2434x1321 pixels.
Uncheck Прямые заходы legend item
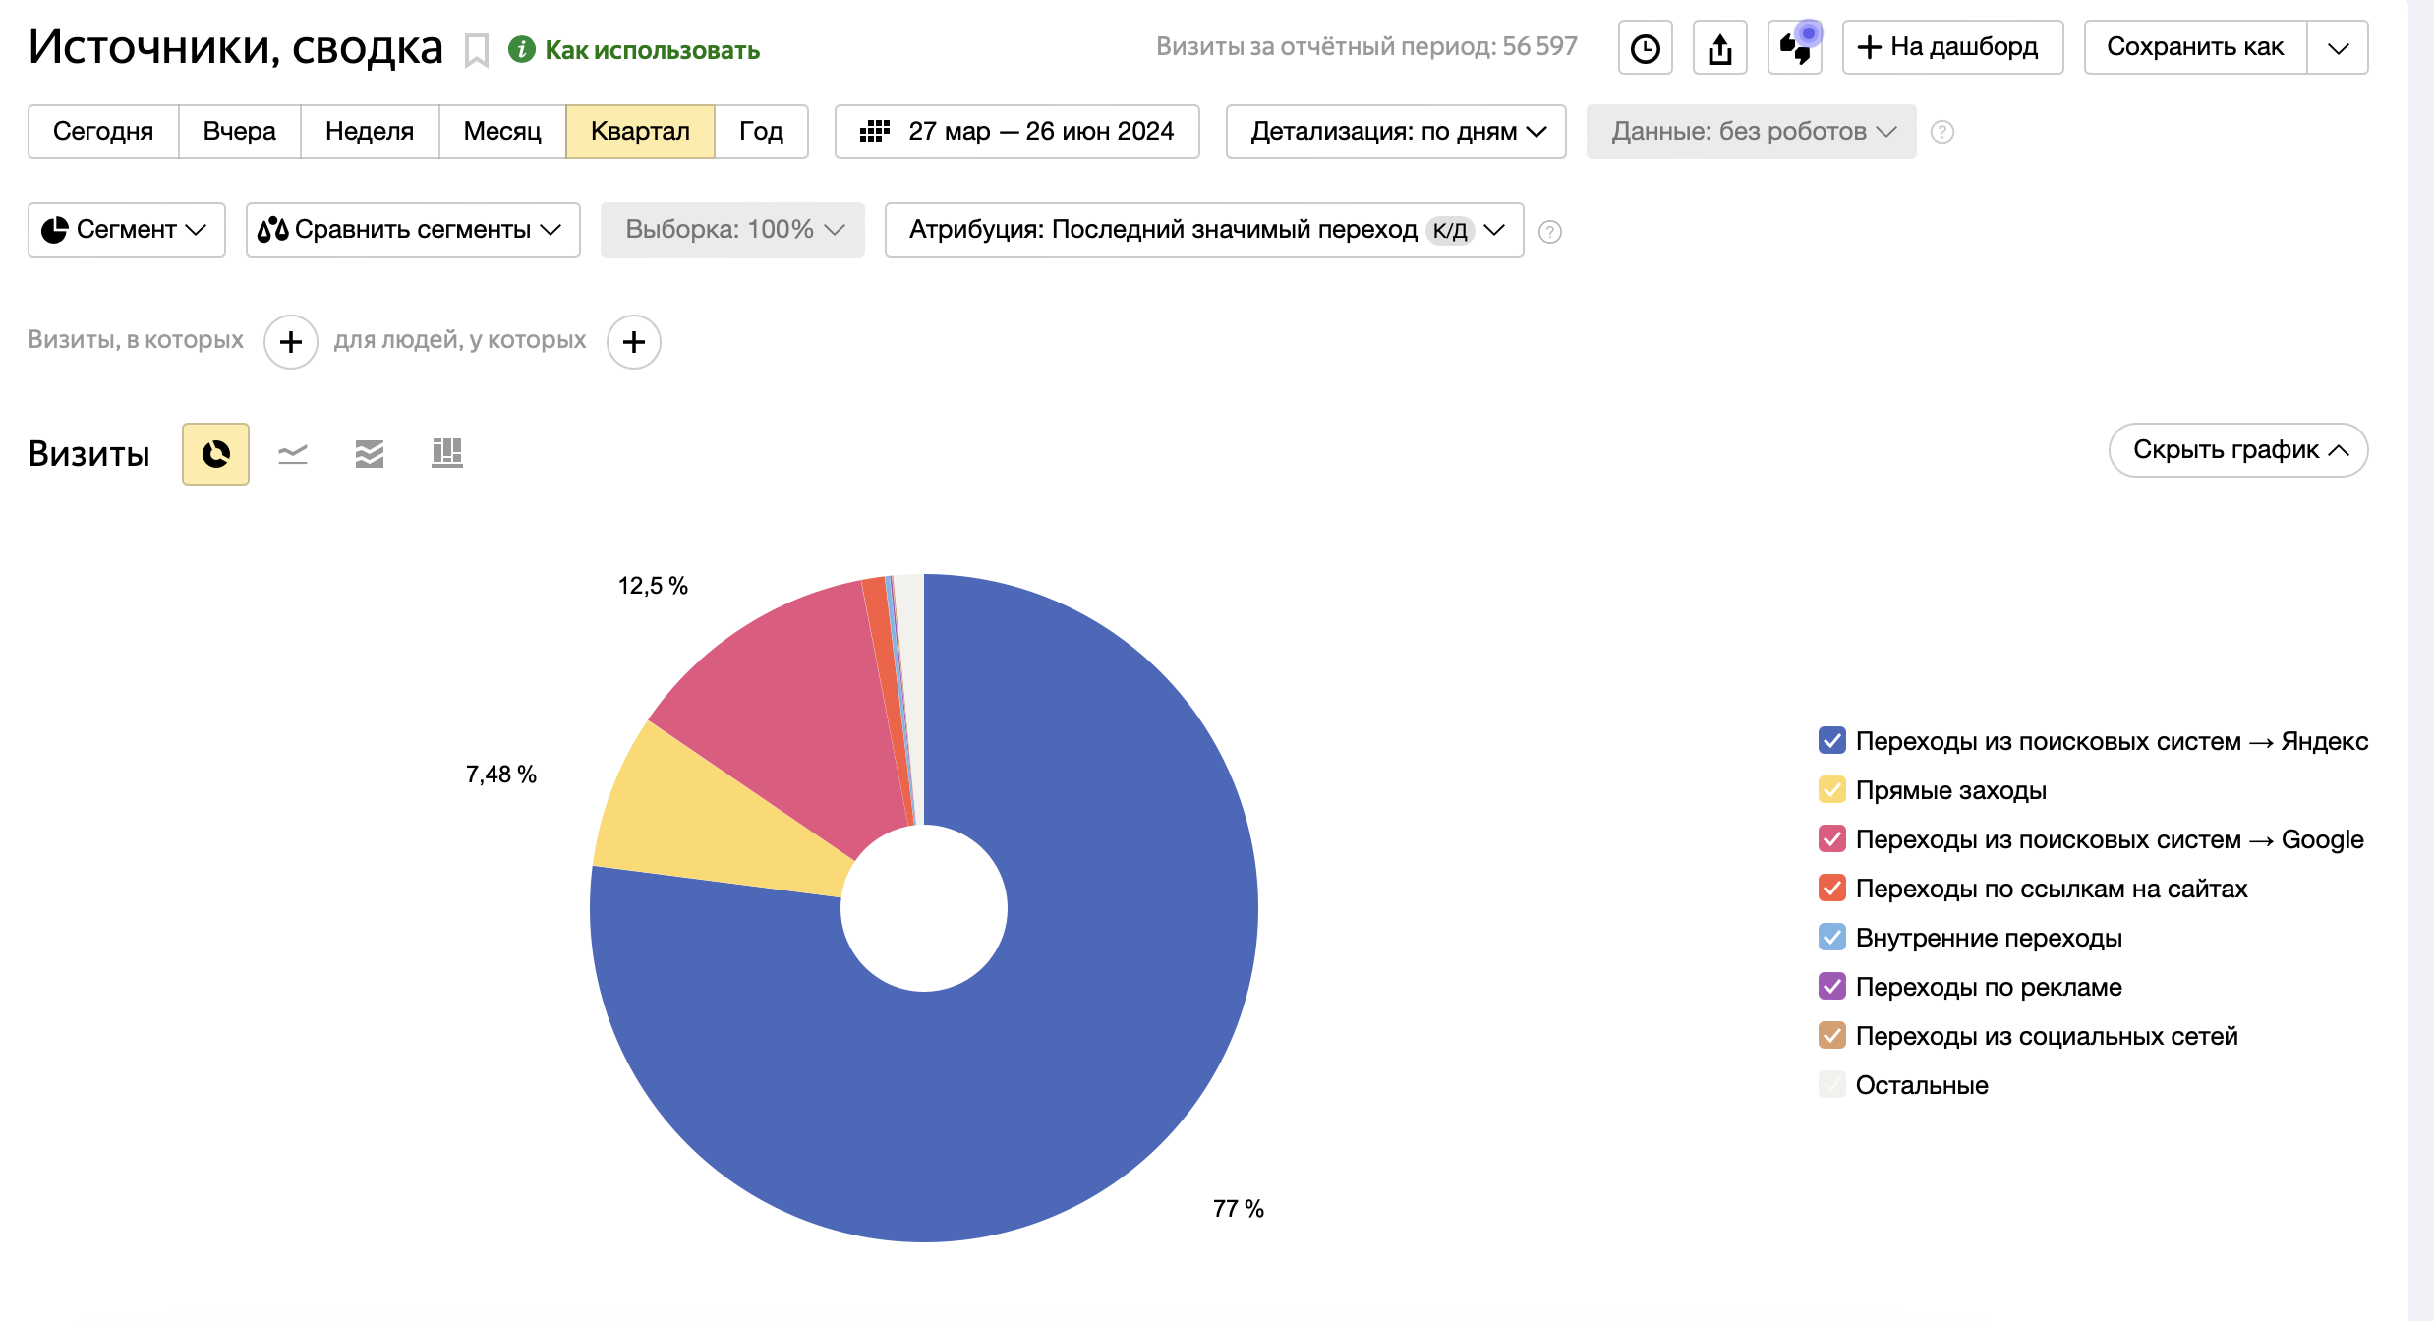tap(1832, 790)
